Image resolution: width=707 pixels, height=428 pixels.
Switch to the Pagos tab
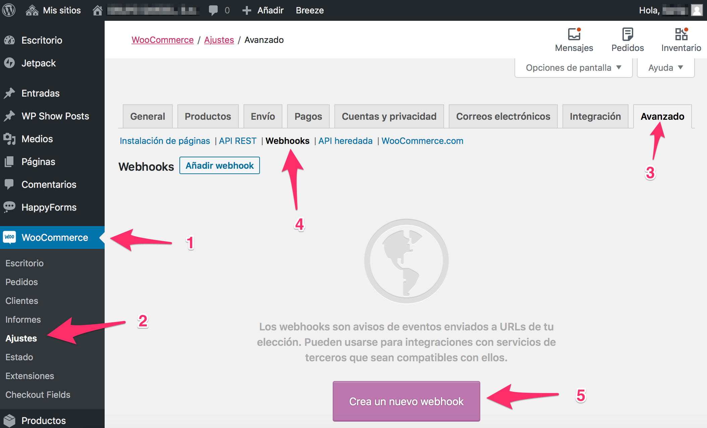pos(308,116)
